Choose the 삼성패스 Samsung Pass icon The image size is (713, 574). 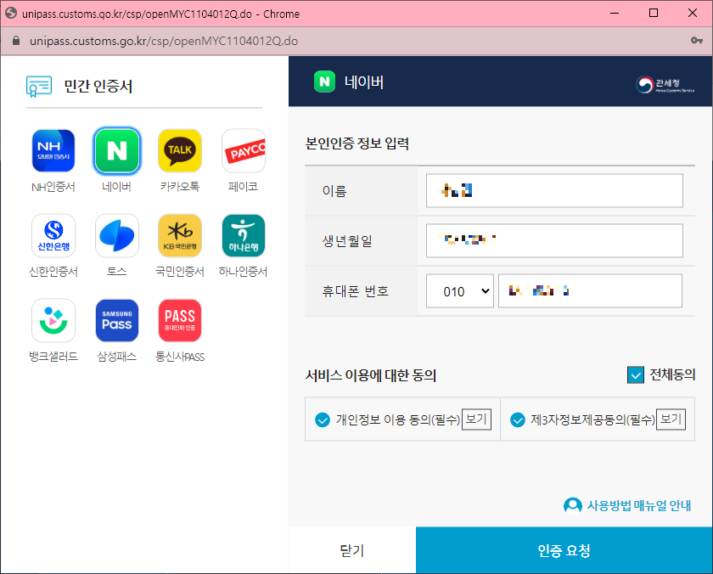(x=117, y=320)
